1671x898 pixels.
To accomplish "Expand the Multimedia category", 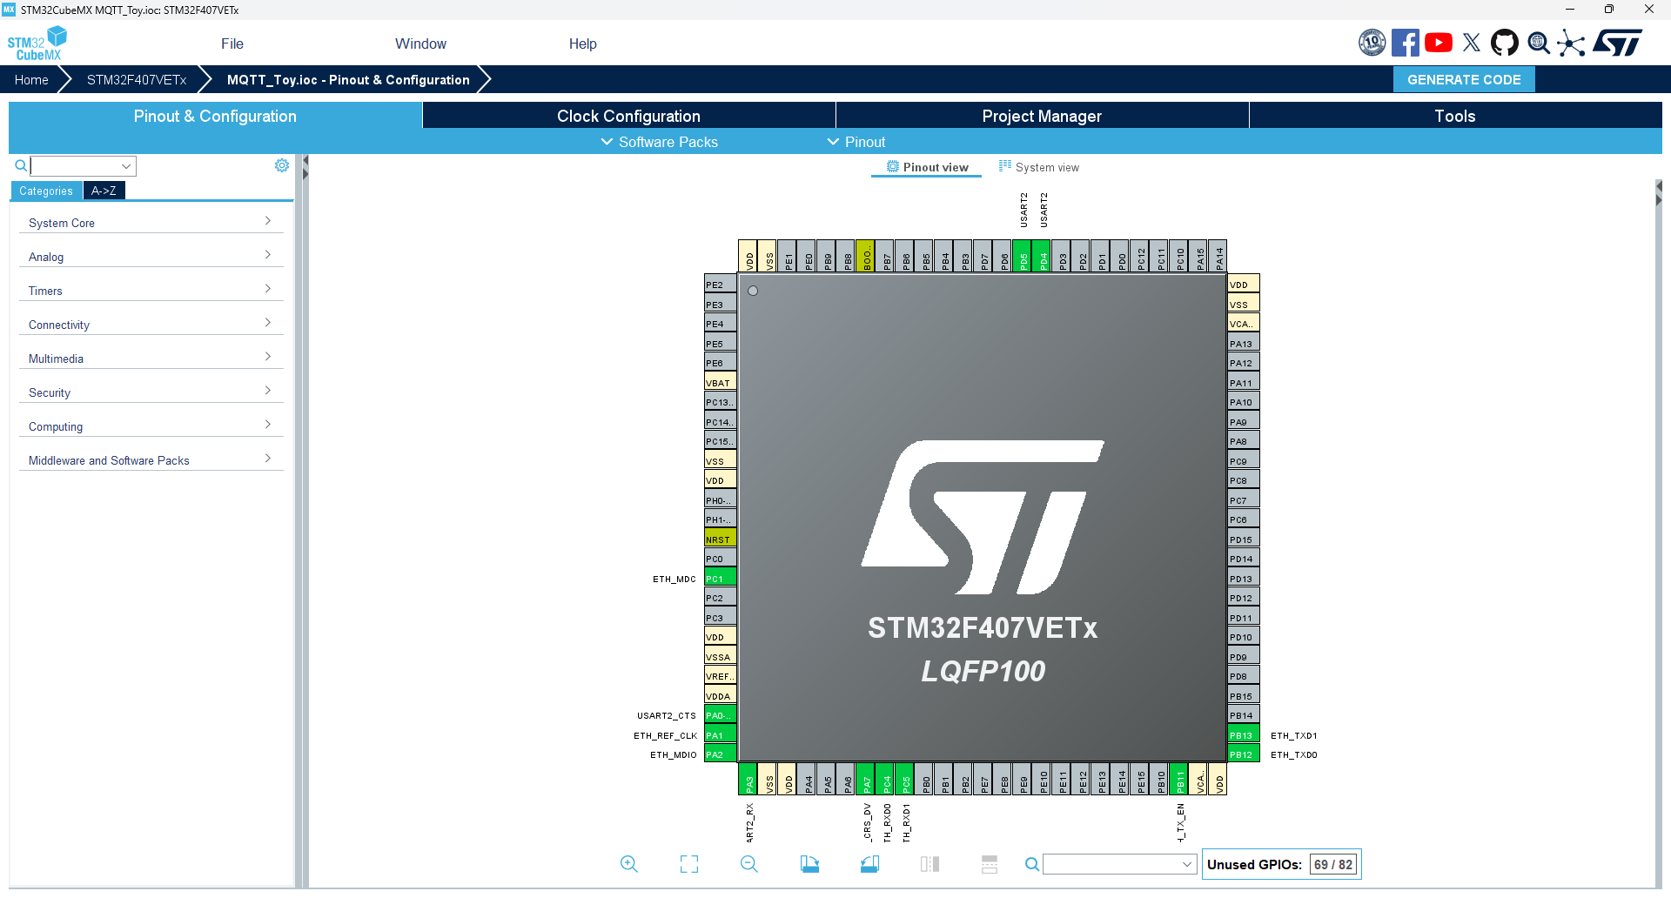I will click(151, 359).
